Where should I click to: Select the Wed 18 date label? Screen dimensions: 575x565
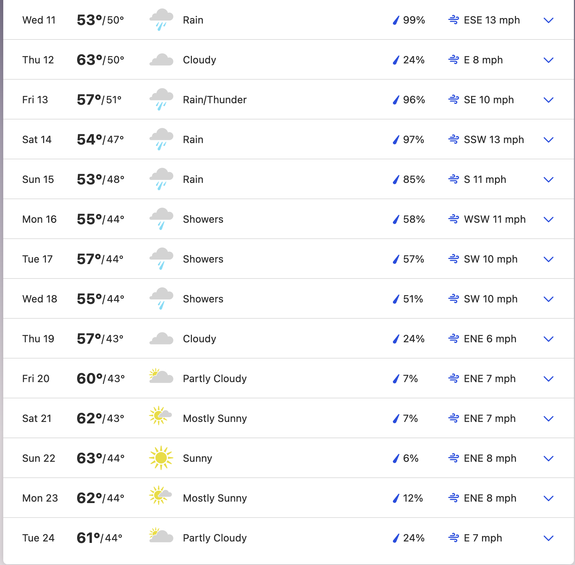pyautogui.click(x=40, y=299)
